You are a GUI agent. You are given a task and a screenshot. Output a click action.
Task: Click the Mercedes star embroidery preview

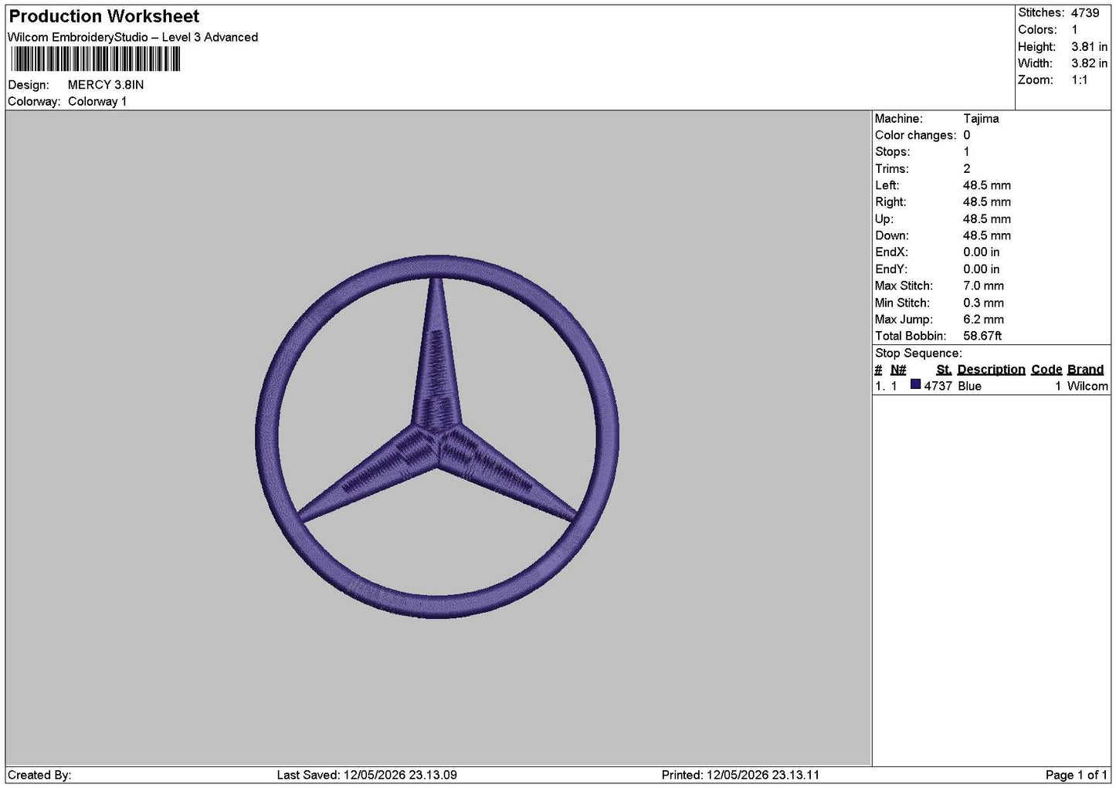437,437
